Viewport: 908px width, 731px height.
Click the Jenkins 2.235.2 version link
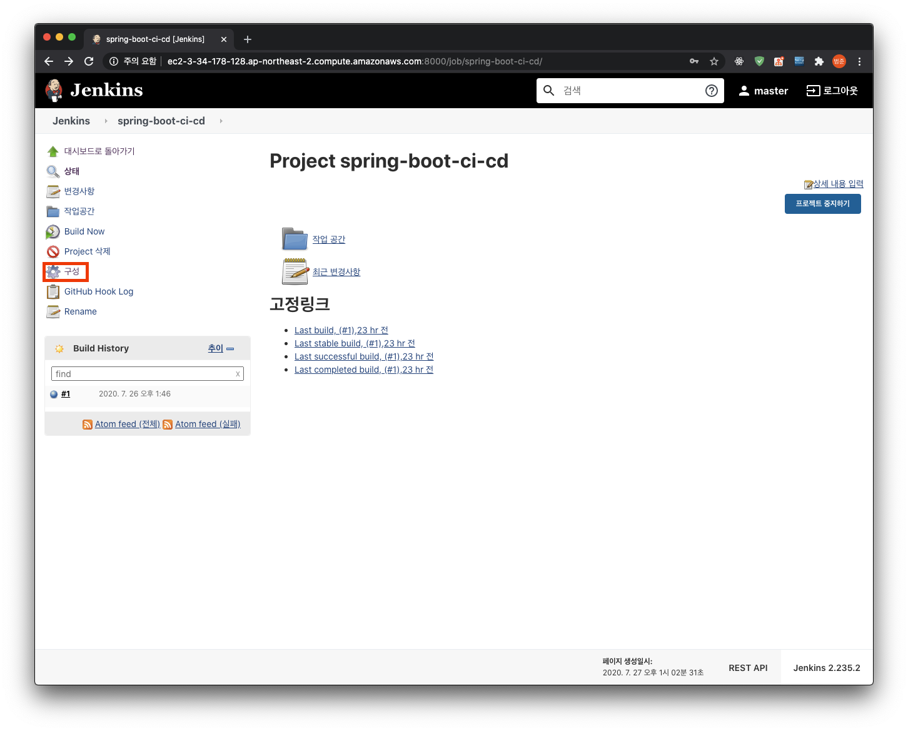[827, 668]
